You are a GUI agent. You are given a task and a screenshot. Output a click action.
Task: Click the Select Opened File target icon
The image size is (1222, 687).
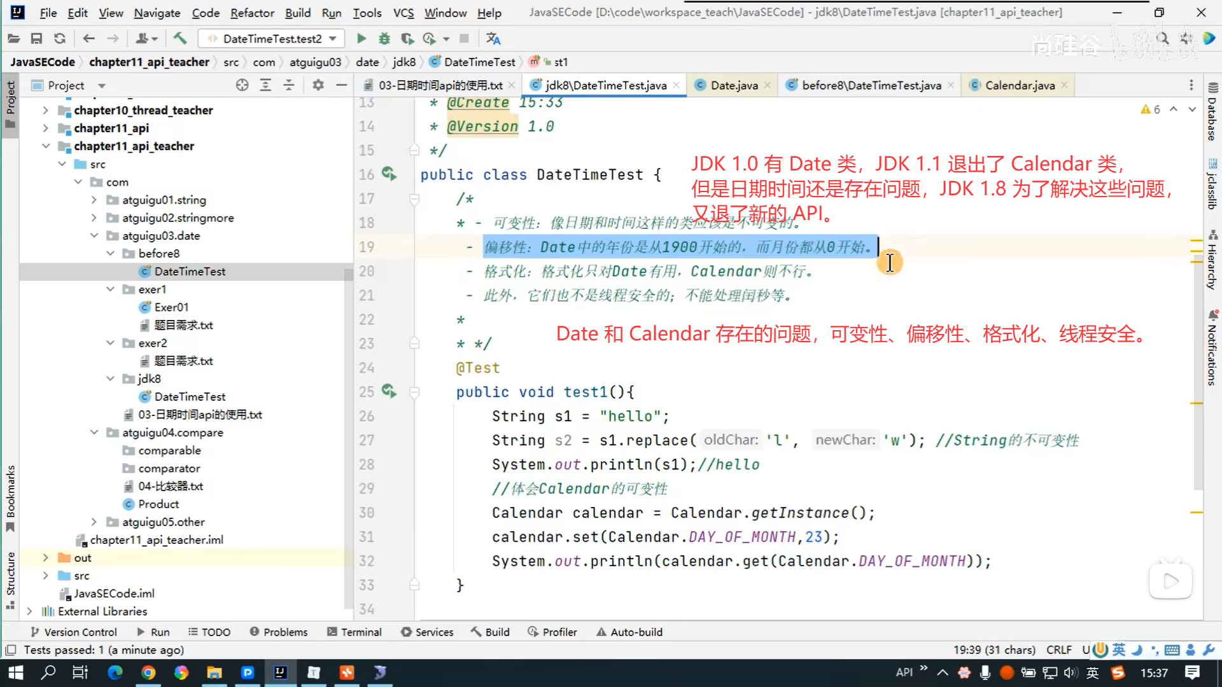pyautogui.click(x=242, y=85)
